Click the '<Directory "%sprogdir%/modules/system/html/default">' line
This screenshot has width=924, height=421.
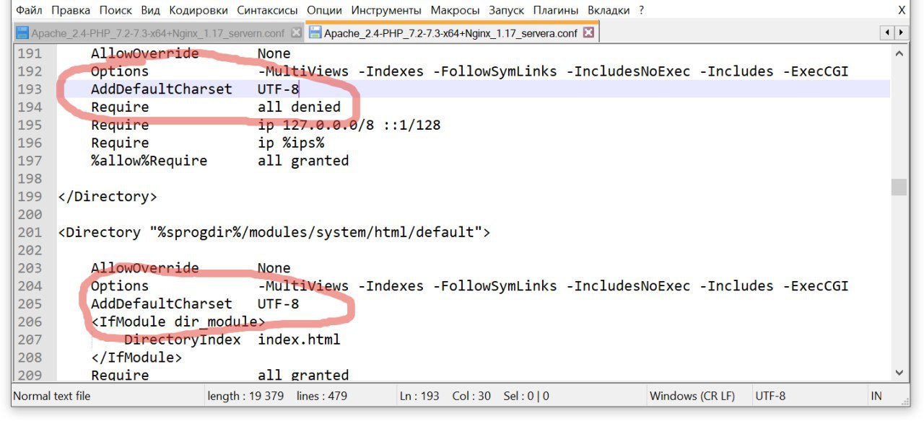(274, 232)
